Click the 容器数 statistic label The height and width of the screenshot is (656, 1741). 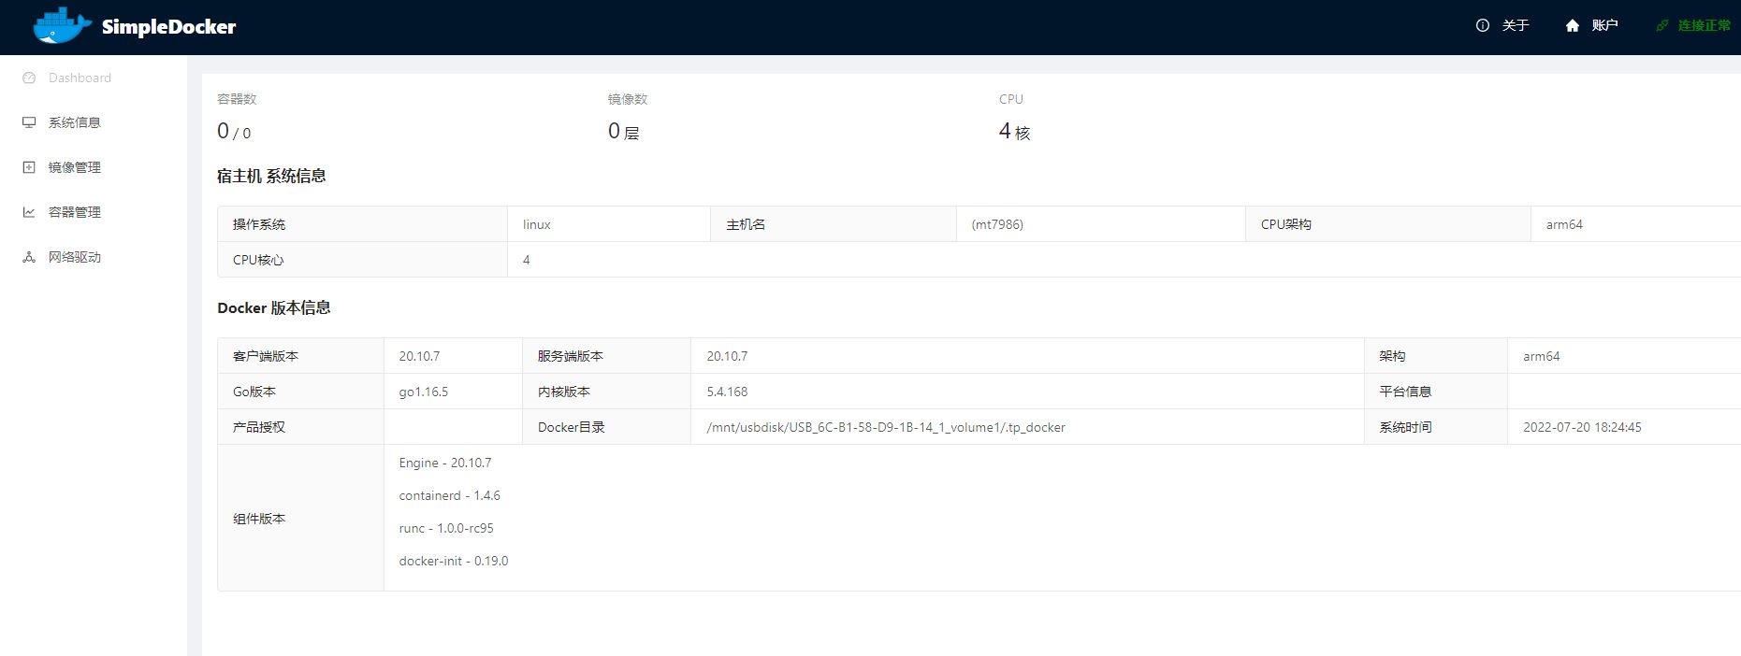[237, 99]
